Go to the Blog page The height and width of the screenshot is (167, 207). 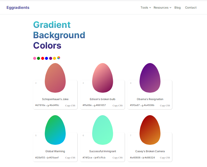coord(177,8)
